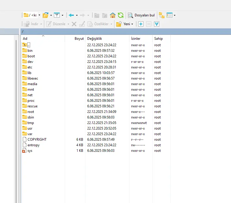Screen dimensions: 231x203
Task: Open the view style dropdown
Action: point(175,15)
